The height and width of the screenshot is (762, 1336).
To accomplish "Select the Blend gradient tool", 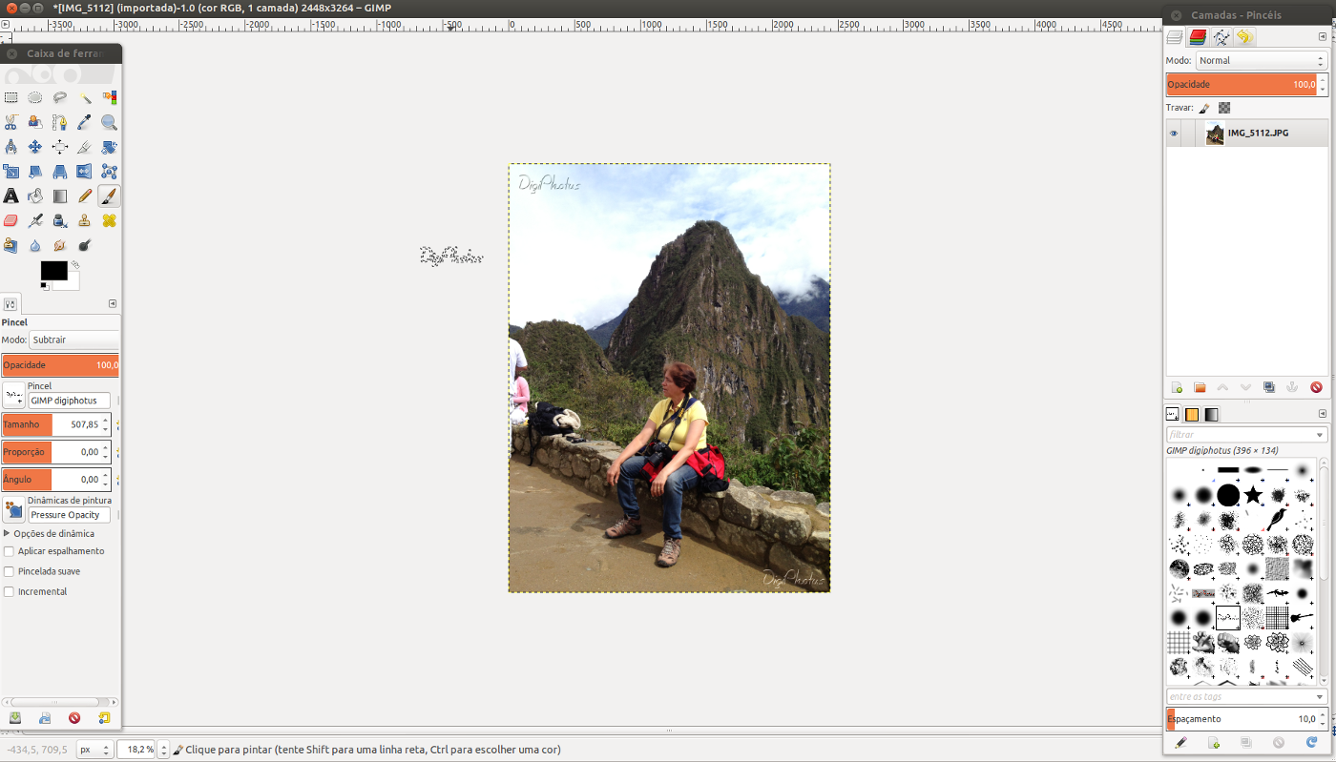I will [x=60, y=196].
